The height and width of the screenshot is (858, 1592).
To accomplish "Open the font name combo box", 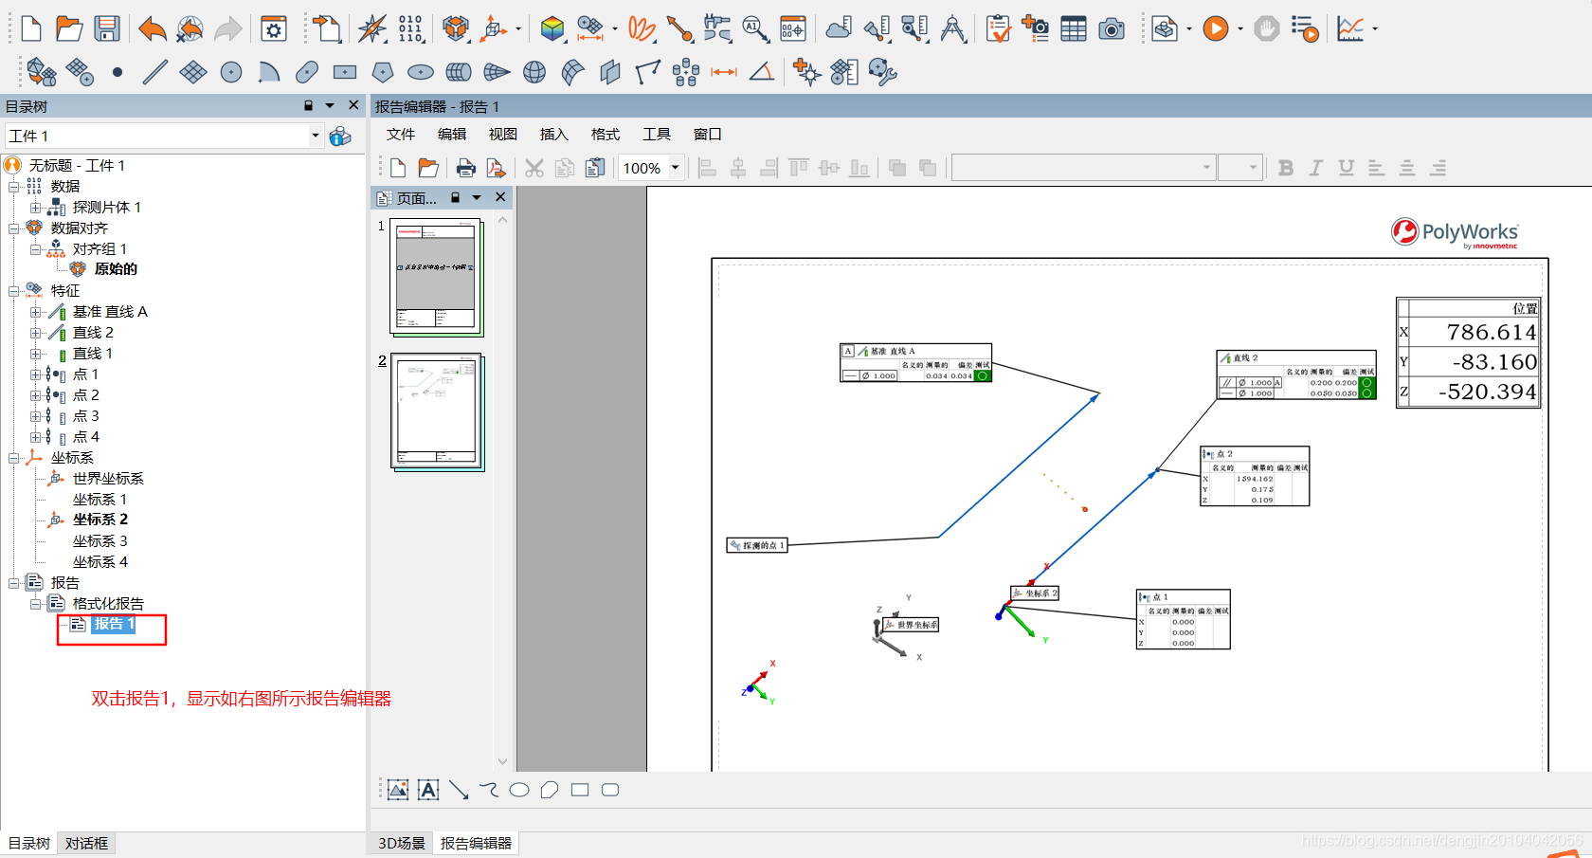I will 1083,168.
